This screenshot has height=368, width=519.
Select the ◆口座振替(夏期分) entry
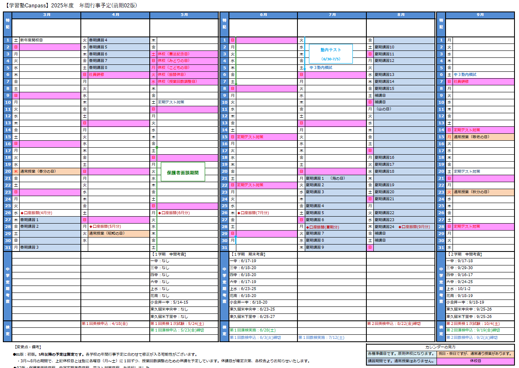[323, 227]
